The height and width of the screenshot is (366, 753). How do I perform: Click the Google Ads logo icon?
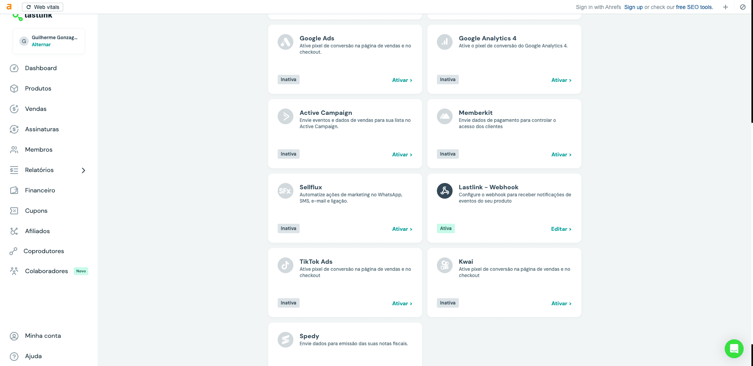tap(286, 42)
